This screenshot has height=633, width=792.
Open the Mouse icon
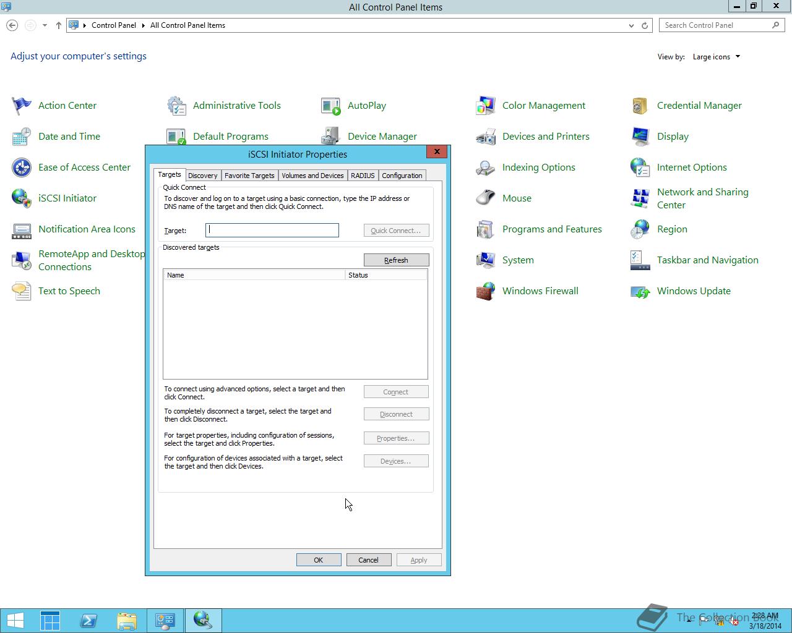pyautogui.click(x=486, y=198)
